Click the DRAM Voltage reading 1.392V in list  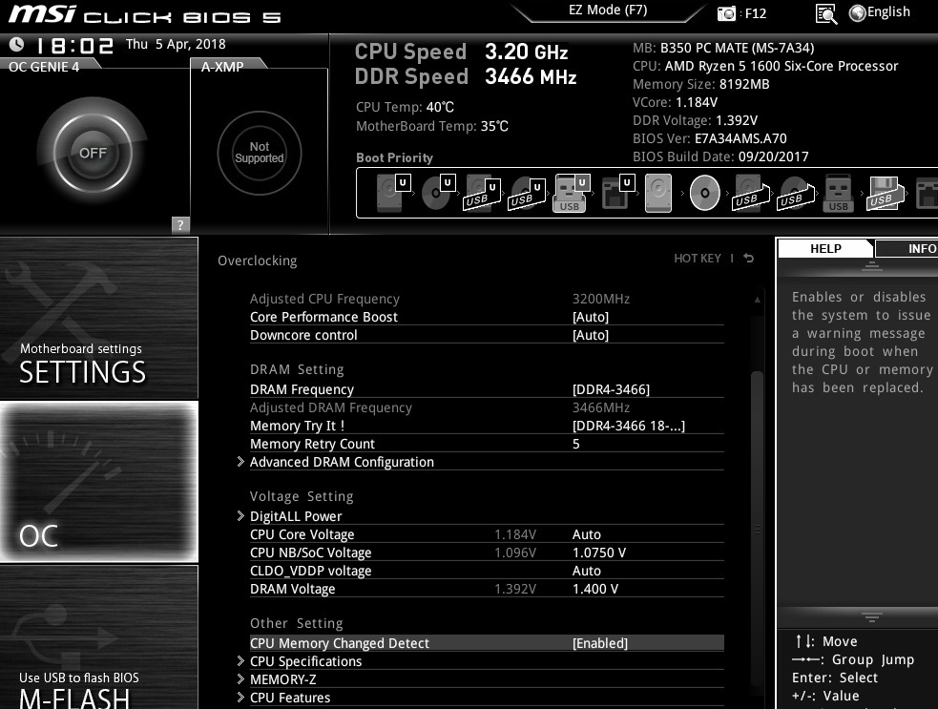515,590
